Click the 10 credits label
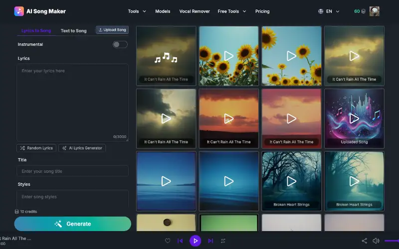Screen dimensions: 399x249 (x=26, y=211)
